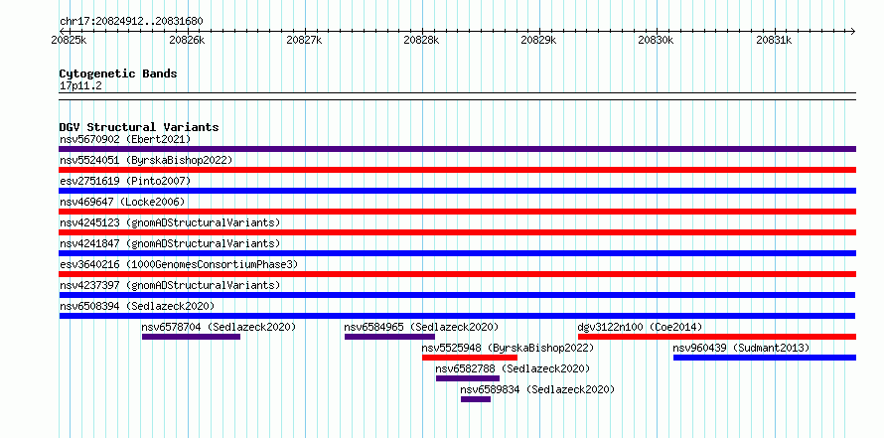Click the nsv5670902 (Ebert2021) variant label
This screenshot has height=438, width=884.
click(125, 139)
